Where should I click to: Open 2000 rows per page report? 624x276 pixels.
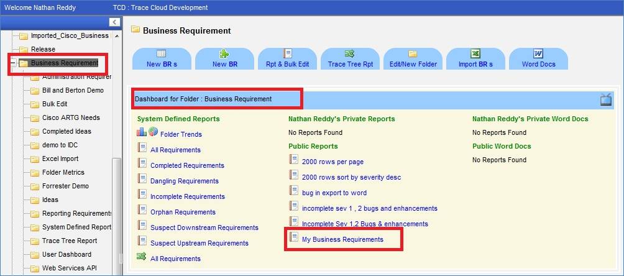pos(333,162)
